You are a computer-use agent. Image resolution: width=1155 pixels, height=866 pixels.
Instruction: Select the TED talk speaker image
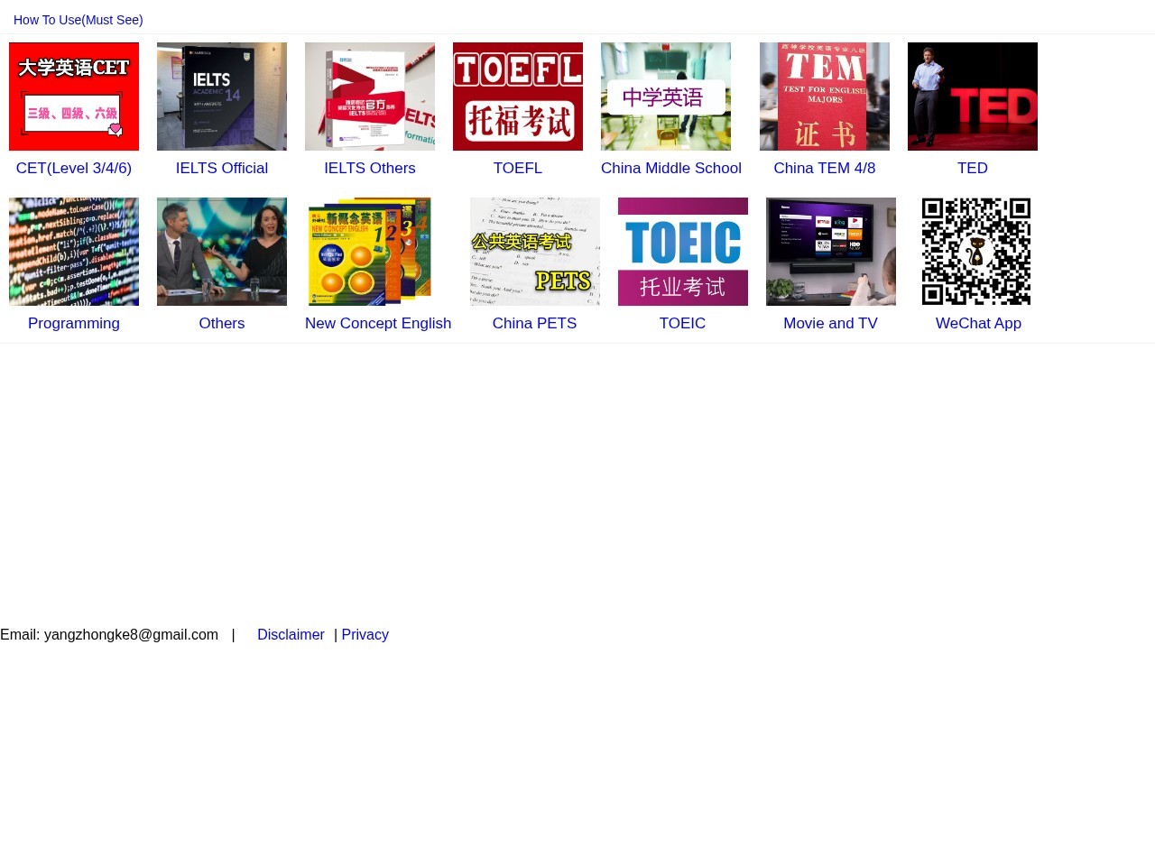[x=973, y=97]
